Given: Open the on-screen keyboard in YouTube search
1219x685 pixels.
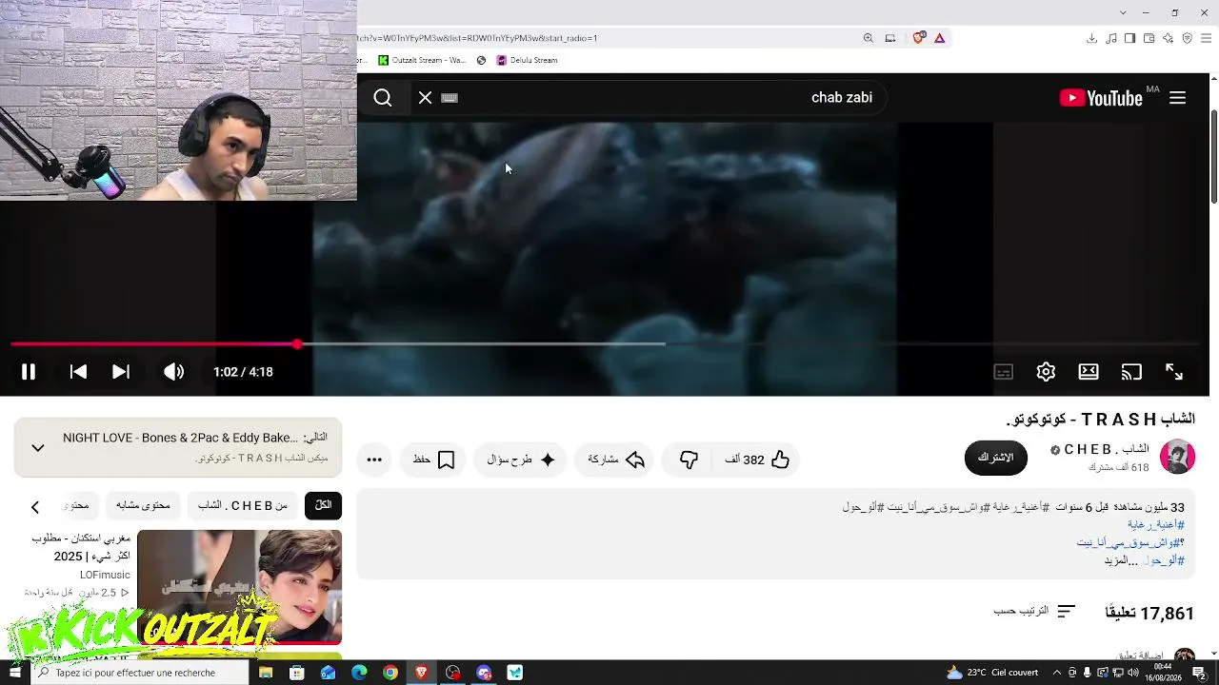Looking at the screenshot, I should [450, 98].
